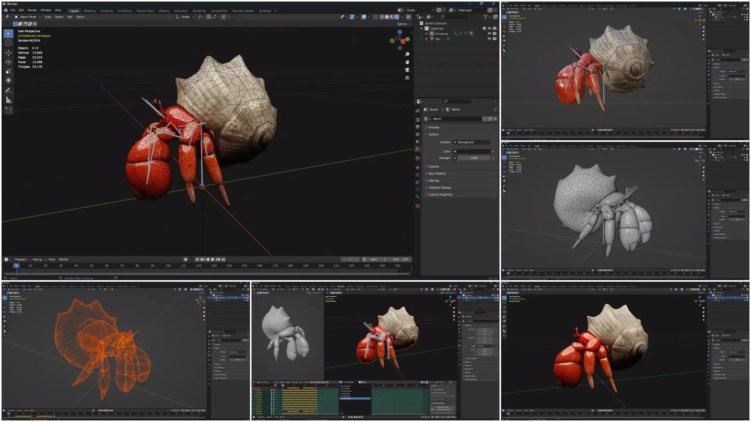Viewport: 751px width, 422px height.
Task: Click the timeline play button
Action: [x=212, y=259]
